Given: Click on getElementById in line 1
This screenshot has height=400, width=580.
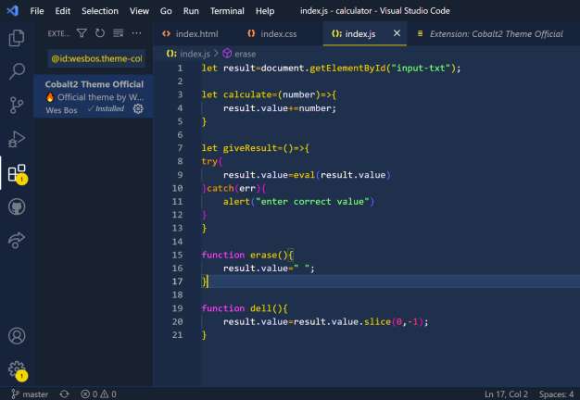Looking at the screenshot, I should (x=347, y=68).
